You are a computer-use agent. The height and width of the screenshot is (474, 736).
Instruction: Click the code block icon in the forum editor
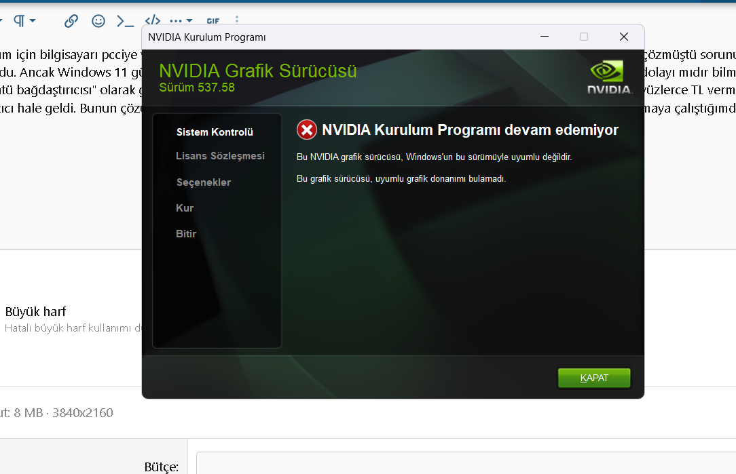[x=153, y=20]
